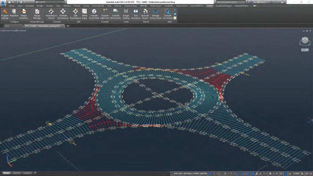Expand quick access toolbar customization arrow
The image size is (313, 176).
tap(66, 2)
